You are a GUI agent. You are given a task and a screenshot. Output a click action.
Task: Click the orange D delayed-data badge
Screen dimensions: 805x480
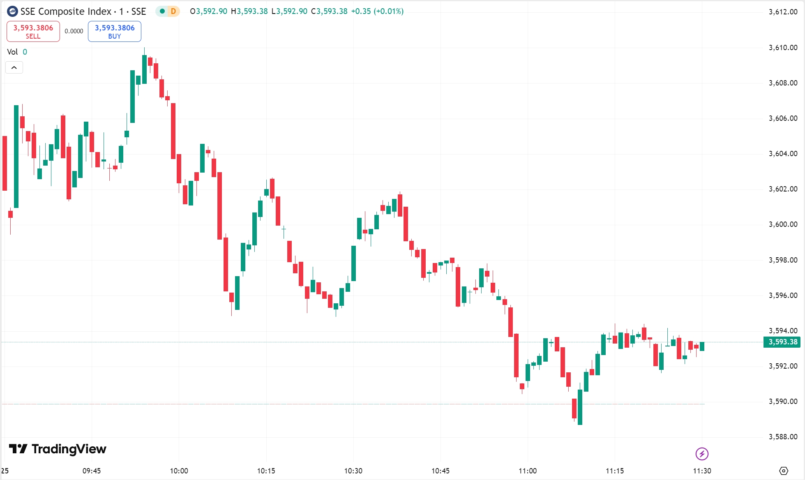[x=173, y=12]
